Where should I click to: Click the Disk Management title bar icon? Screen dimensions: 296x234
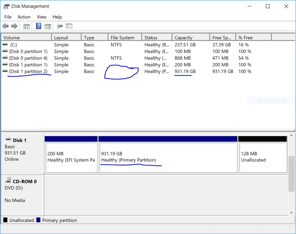pos(6,6)
